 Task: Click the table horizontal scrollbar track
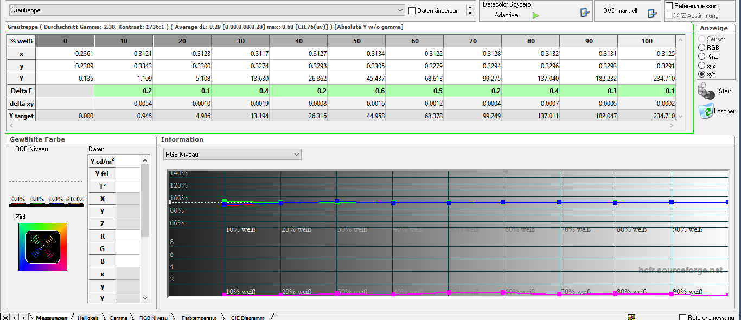point(342,125)
